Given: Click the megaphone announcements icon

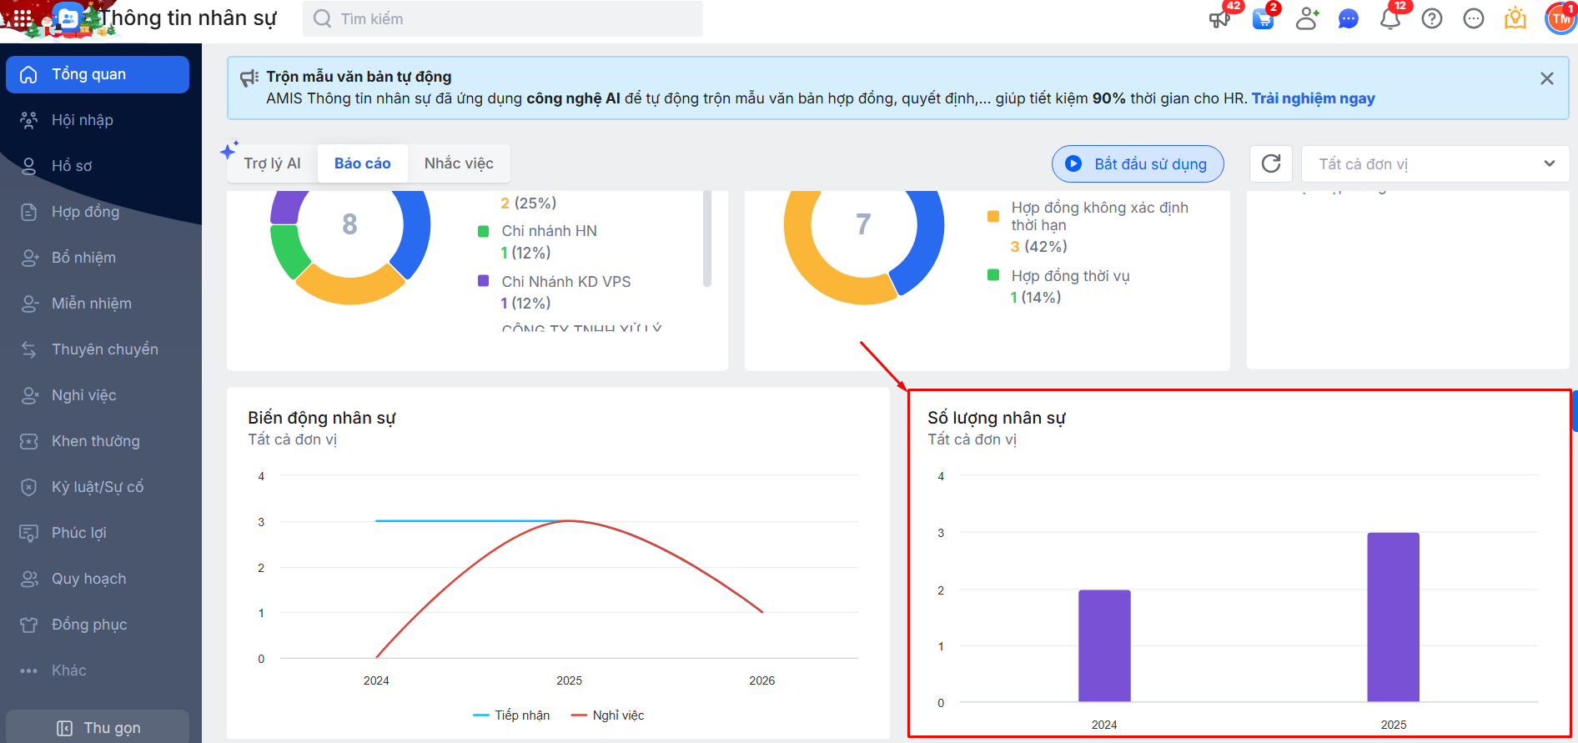Looking at the screenshot, I should [1219, 19].
